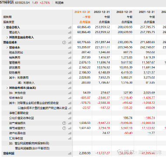Screen dimensions: 166x157
Task: Open chart icon for 税金及附加 row
Action: (70, 53)
